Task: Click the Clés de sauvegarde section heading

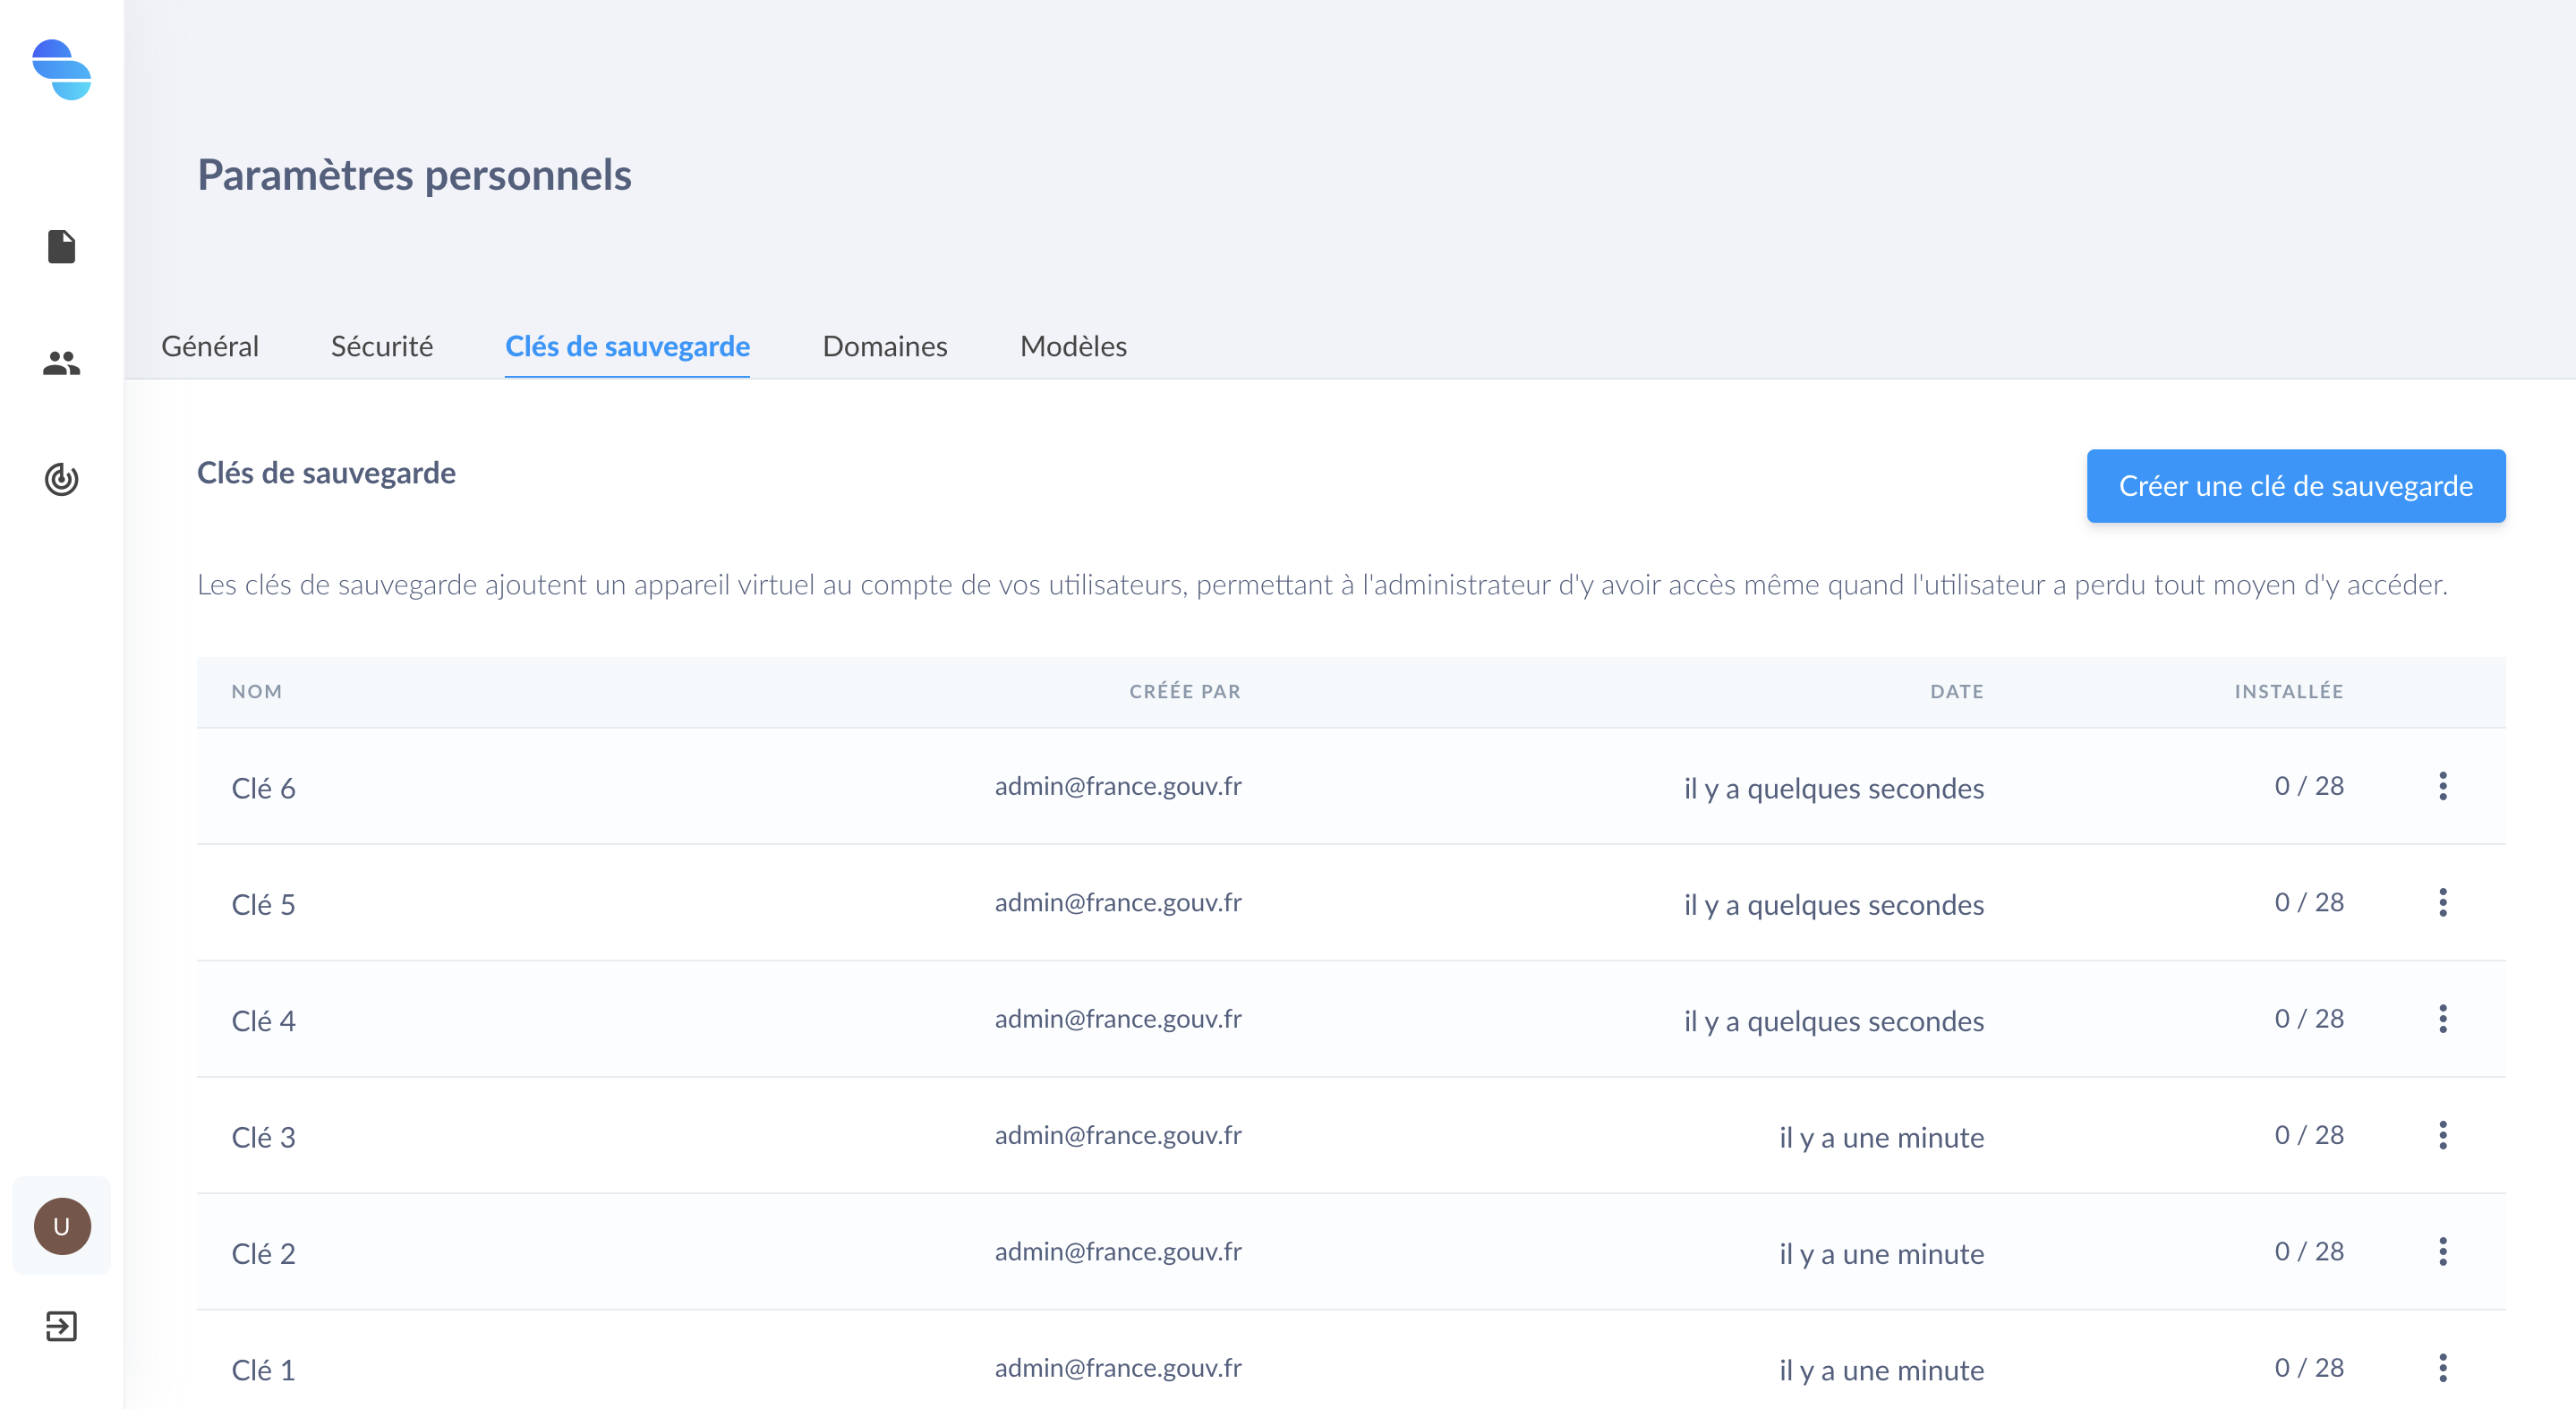Action: tap(326, 473)
